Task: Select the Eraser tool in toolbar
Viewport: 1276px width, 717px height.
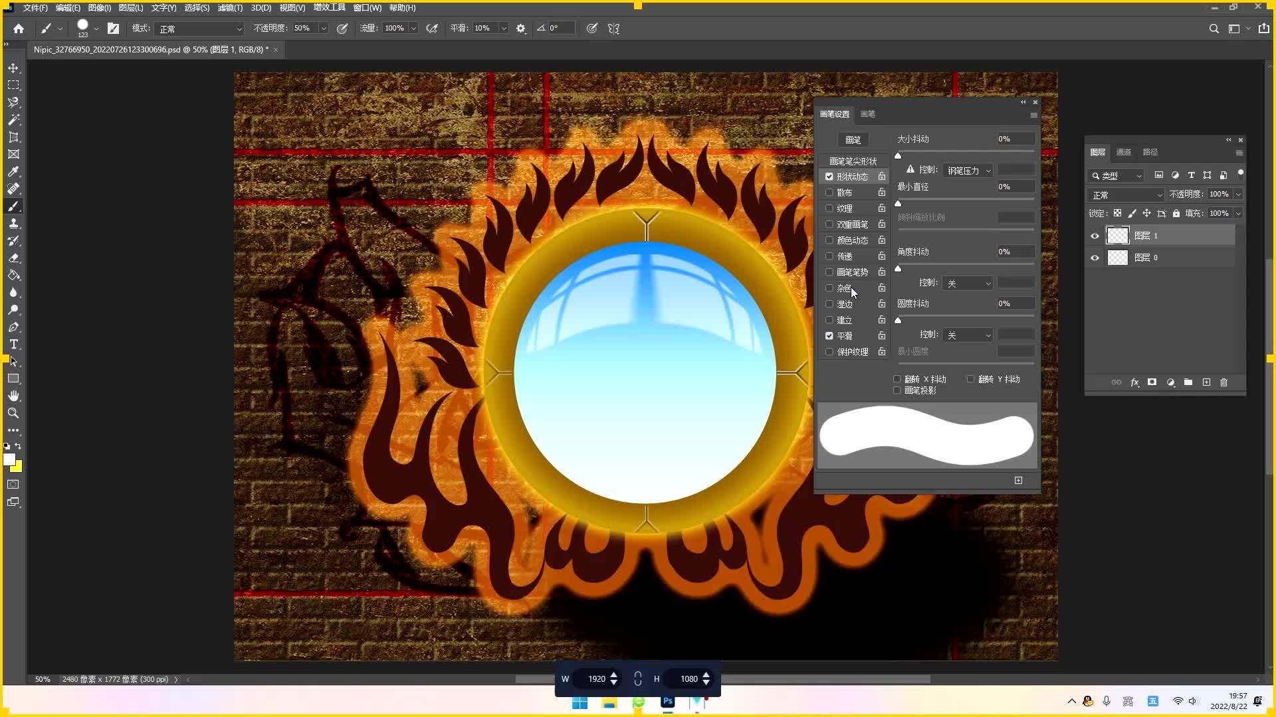Action: [13, 258]
